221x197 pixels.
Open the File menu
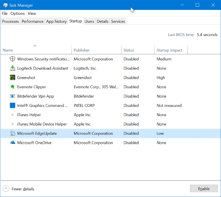click(x=4, y=14)
